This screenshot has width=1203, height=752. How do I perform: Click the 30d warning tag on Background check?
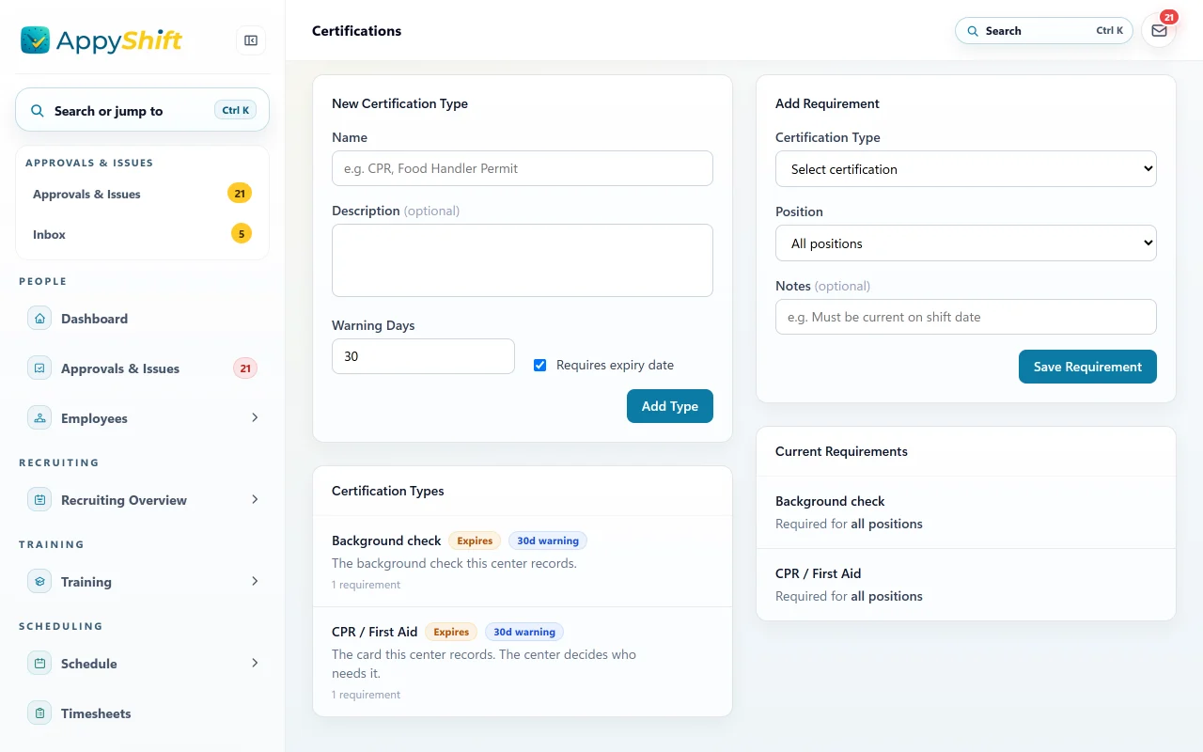(548, 540)
